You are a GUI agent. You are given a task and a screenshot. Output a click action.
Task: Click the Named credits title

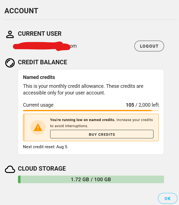tap(39, 77)
